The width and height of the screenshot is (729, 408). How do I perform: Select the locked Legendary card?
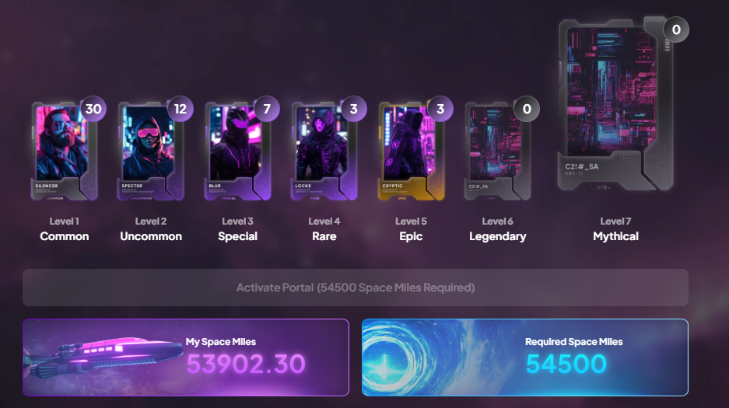tap(497, 152)
